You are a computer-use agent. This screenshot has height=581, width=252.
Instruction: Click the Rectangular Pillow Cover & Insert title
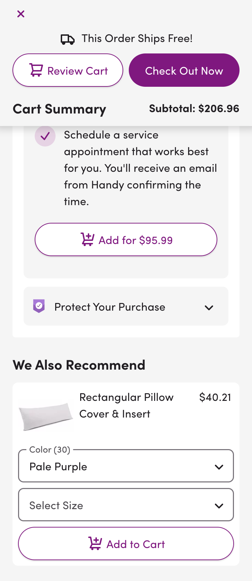[126, 405]
